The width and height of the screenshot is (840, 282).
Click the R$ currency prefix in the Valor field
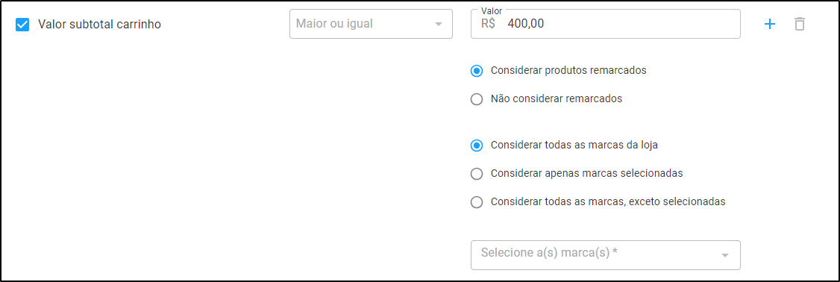point(488,24)
